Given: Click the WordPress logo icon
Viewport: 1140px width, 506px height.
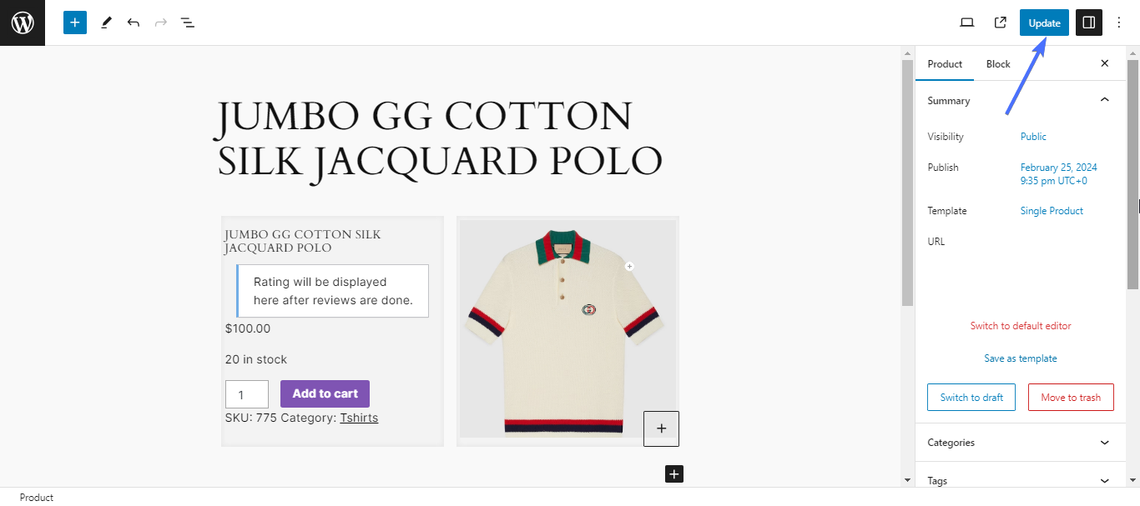Looking at the screenshot, I should pos(23,23).
